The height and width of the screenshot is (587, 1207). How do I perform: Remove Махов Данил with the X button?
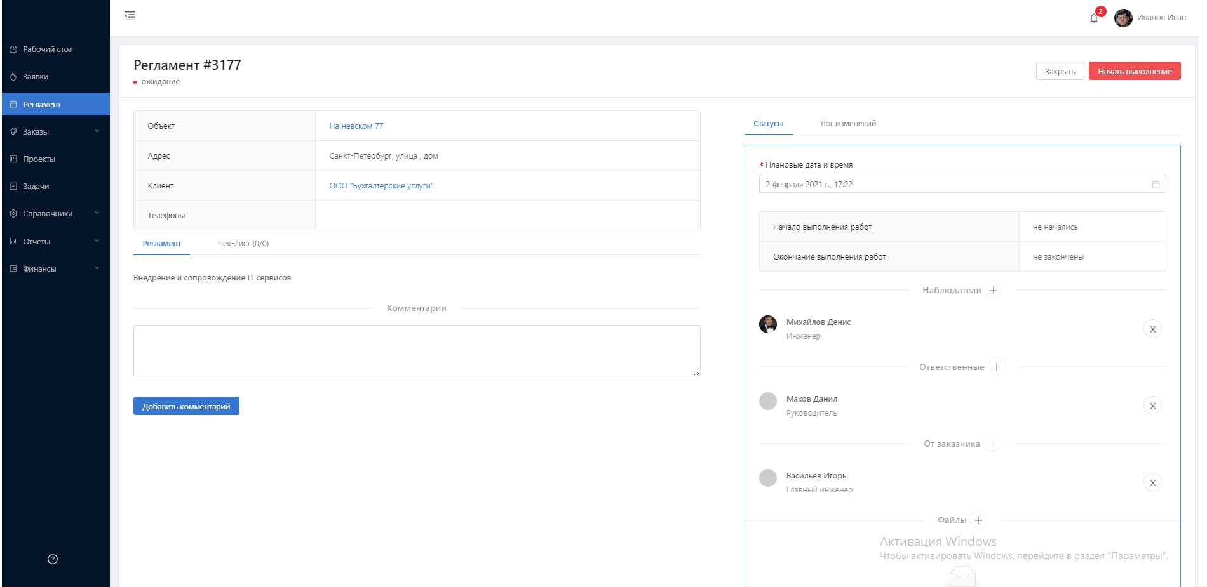point(1152,406)
